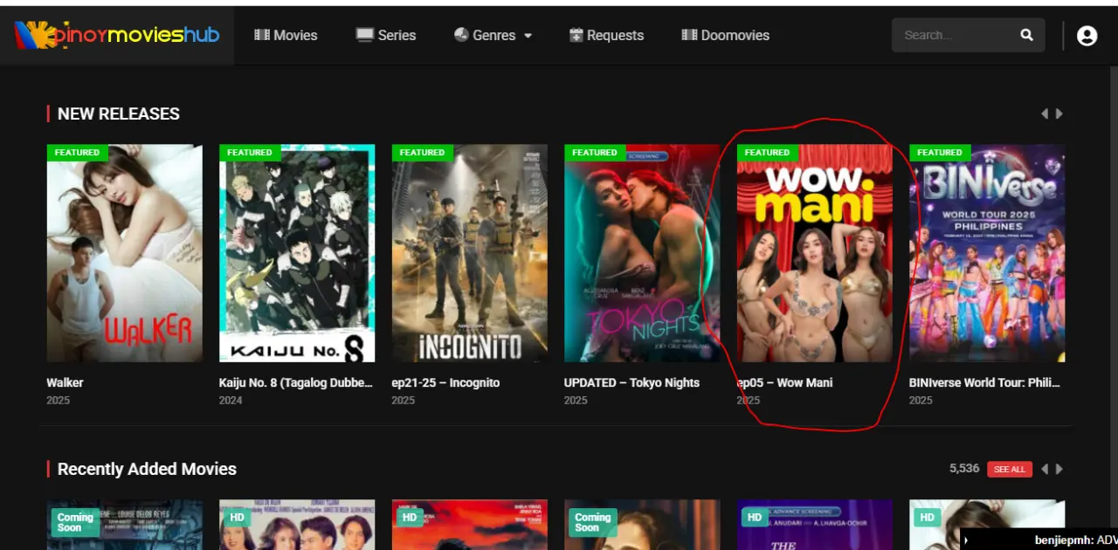The height and width of the screenshot is (550, 1118).
Task: Click the Recently Added Movies heading
Action: point(147,469)
